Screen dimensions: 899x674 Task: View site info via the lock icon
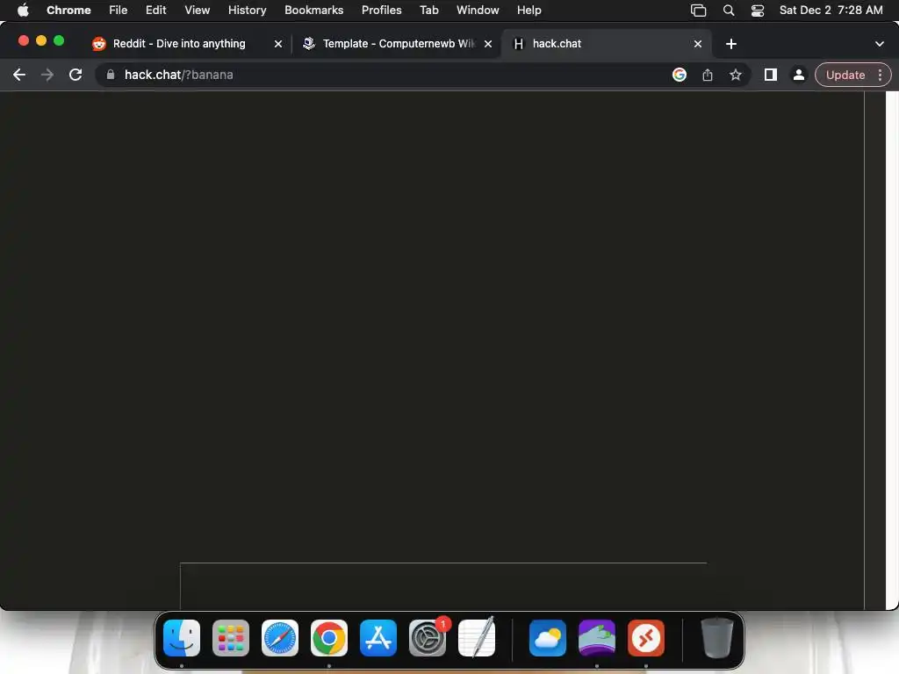pyautogui.click(x=111, y=75)
